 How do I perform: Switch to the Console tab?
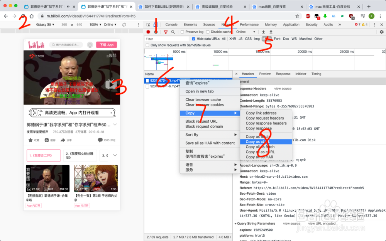click(171, 25)
